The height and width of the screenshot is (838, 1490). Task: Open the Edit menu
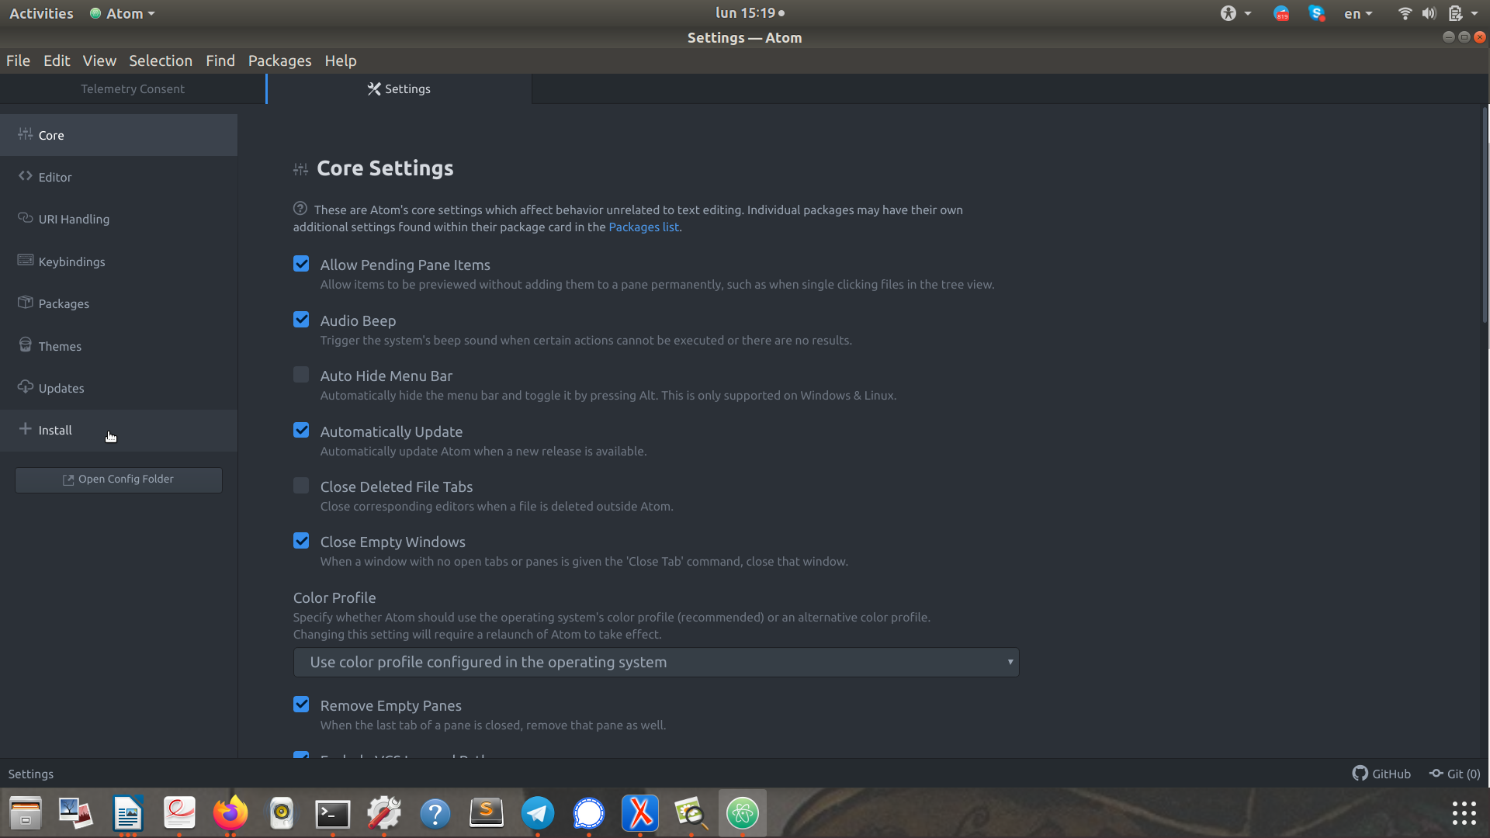pyautogui.click(x=57, y=61)
